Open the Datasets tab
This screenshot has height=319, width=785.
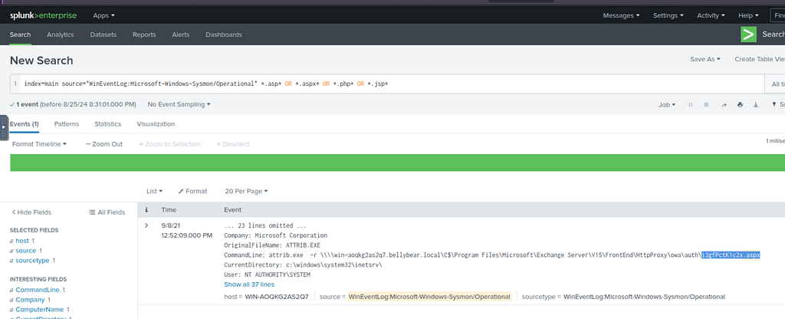tap(103, 35)
